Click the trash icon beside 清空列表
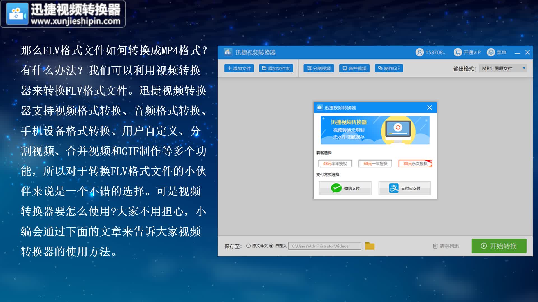Screen dimensions: 538x302 (435, 246)
